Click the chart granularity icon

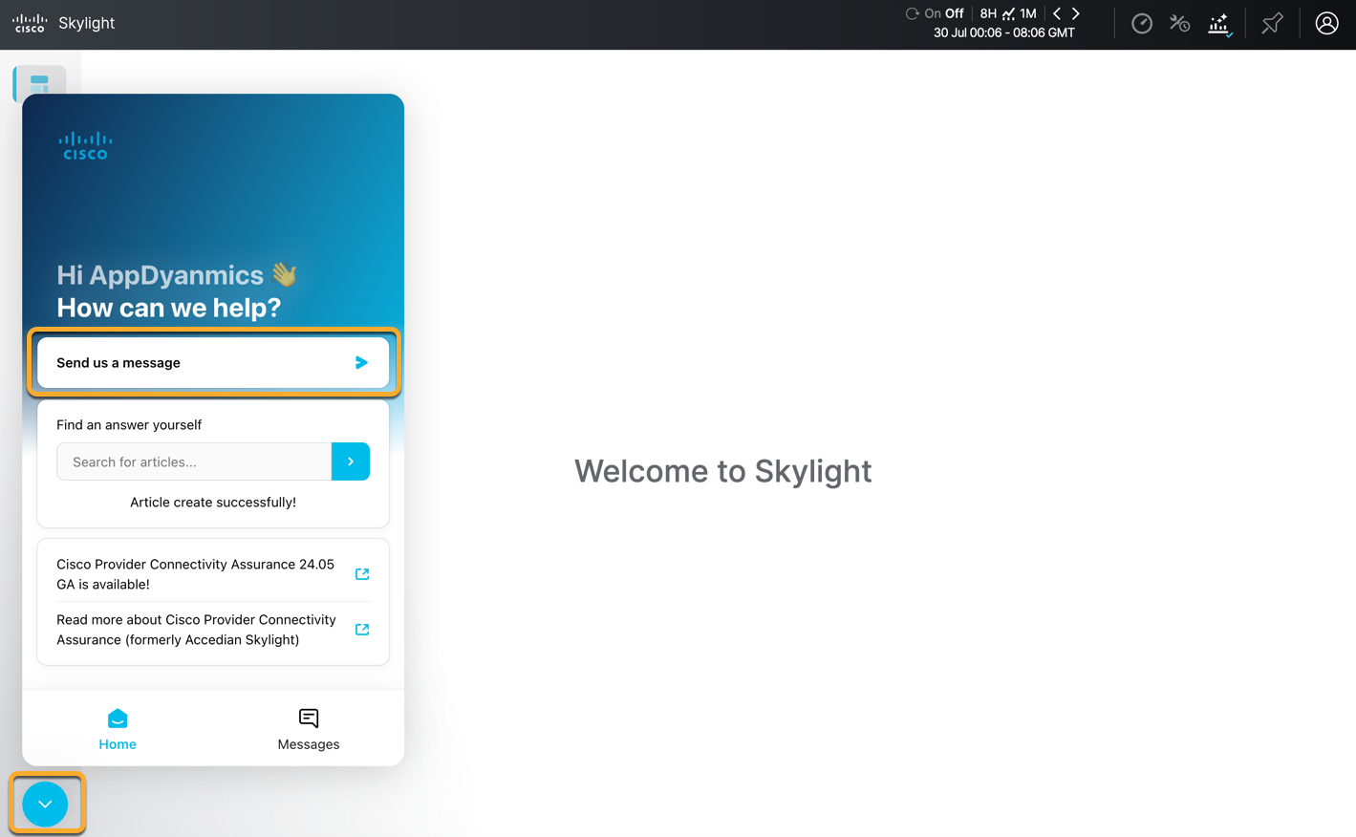tap(1008, 13)
